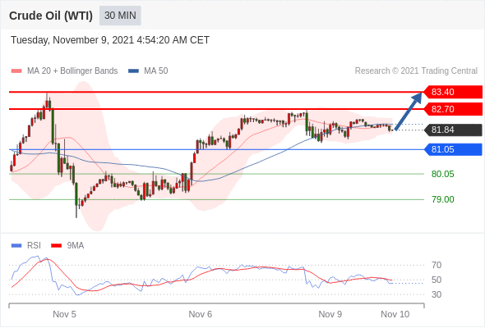Click the 81.84 current price tag
This screenshot has height=328, width=485.
453,130
